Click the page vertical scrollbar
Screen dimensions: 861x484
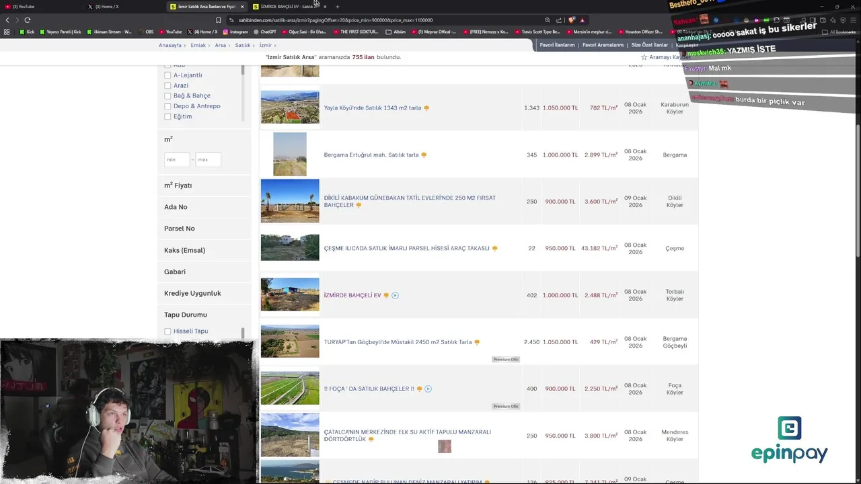(x=858, y=192)
